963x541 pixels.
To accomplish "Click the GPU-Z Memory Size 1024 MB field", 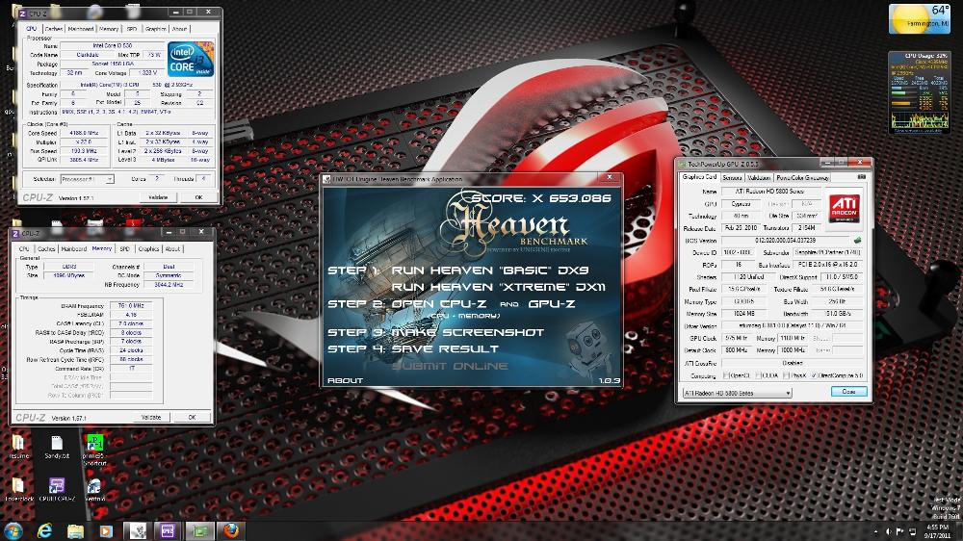I will (743, 314).
